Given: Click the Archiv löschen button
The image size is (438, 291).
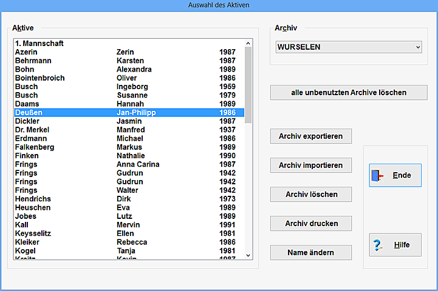Looking at the screenshot, I should tap(311, 195).
